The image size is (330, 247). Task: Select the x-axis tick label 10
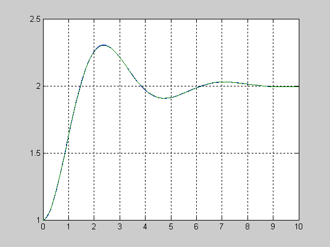[298, 226]
